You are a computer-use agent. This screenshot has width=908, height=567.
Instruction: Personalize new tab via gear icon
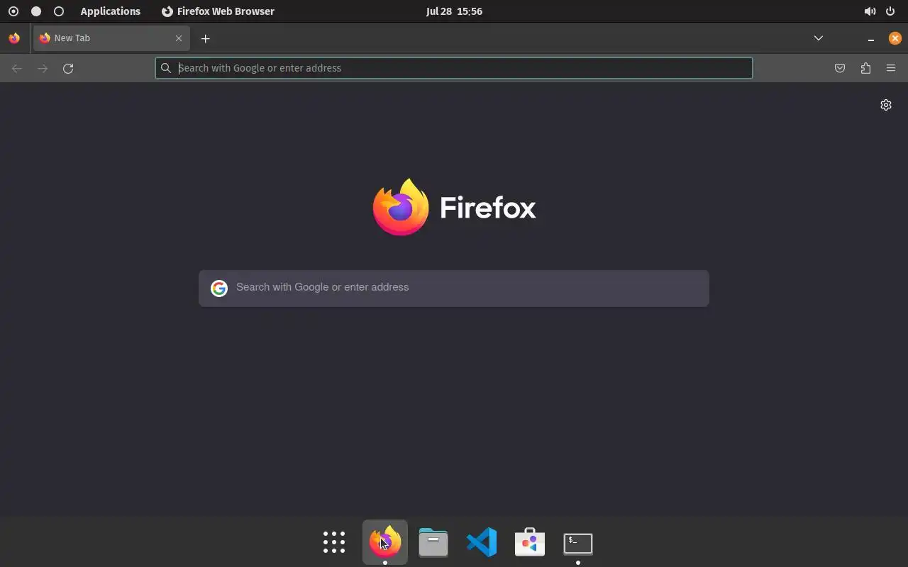(x=886, y=105)
